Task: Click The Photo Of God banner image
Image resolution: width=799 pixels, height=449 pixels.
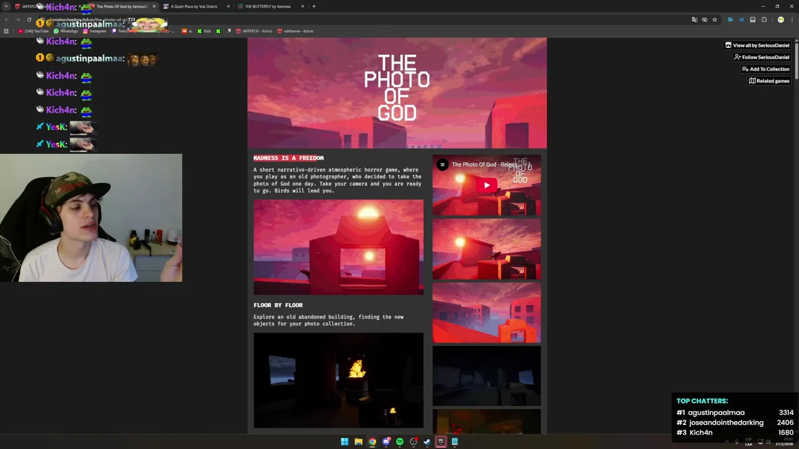Action: pyautogui.click(x=397, y=93)
